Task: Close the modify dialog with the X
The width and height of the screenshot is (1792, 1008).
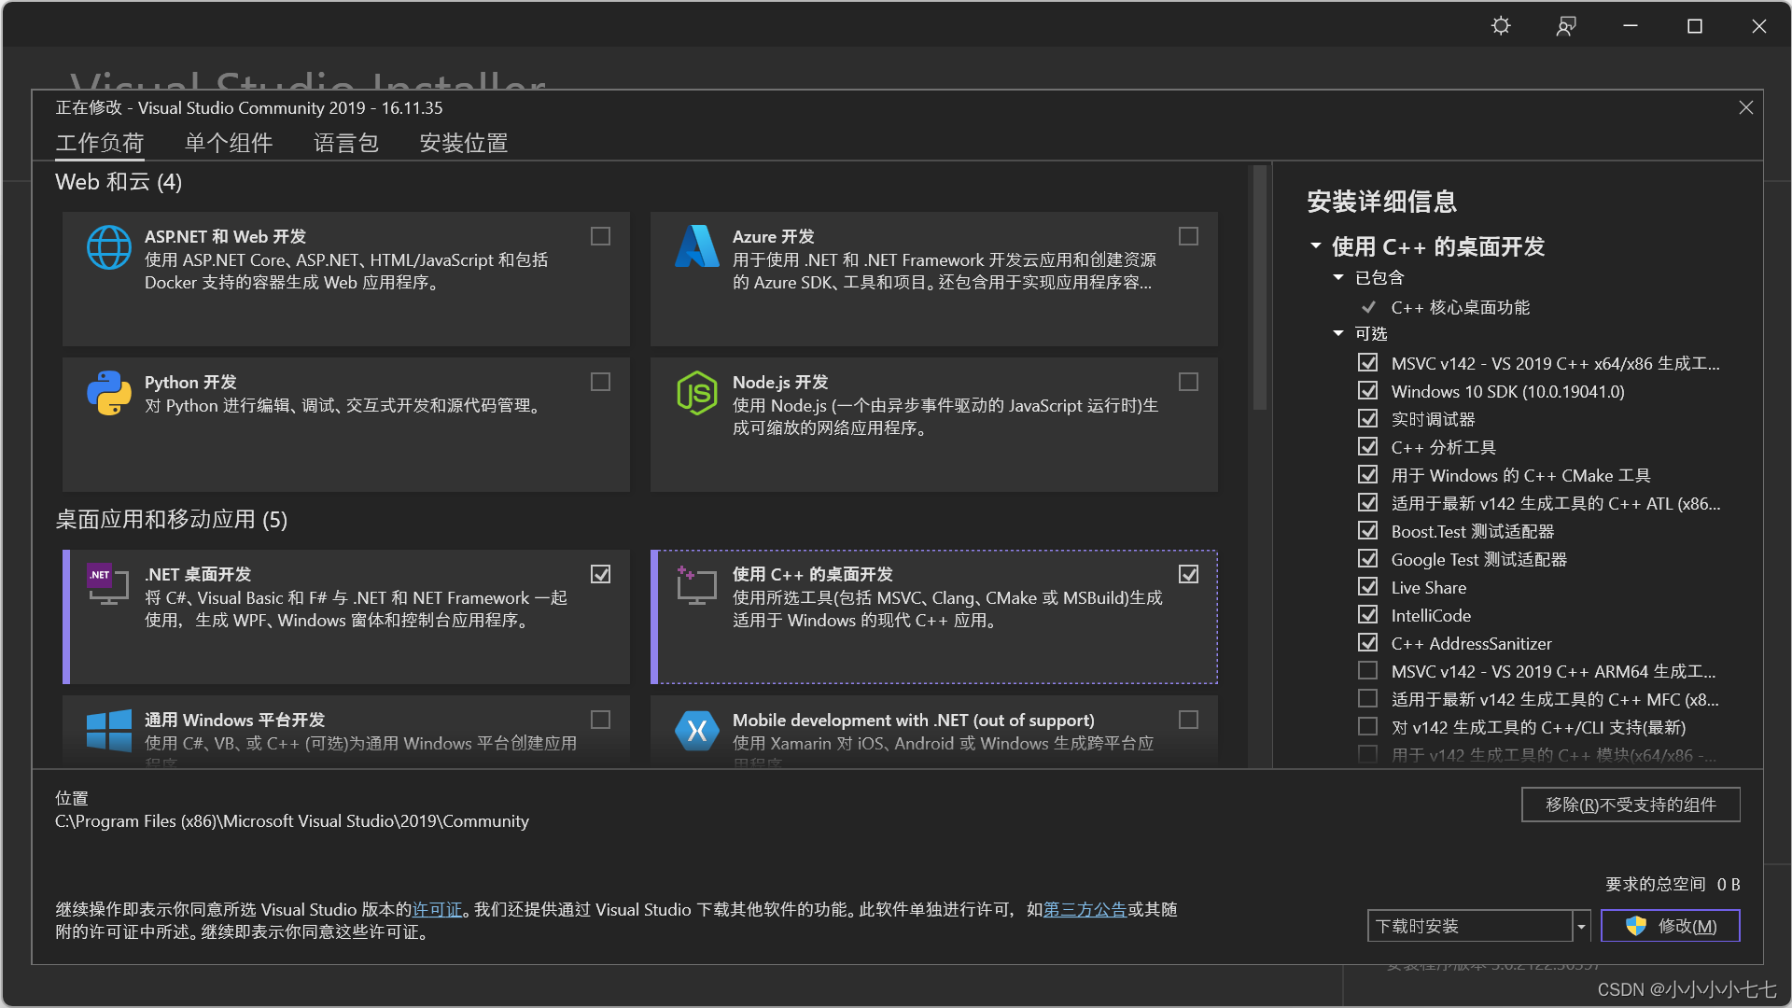Action: [x=1746, y=108]
